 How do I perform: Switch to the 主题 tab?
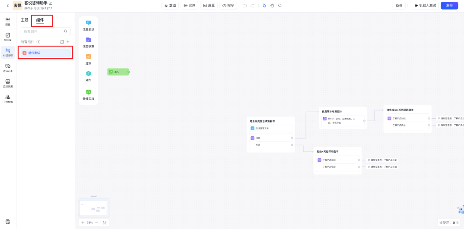pos(25,20)
